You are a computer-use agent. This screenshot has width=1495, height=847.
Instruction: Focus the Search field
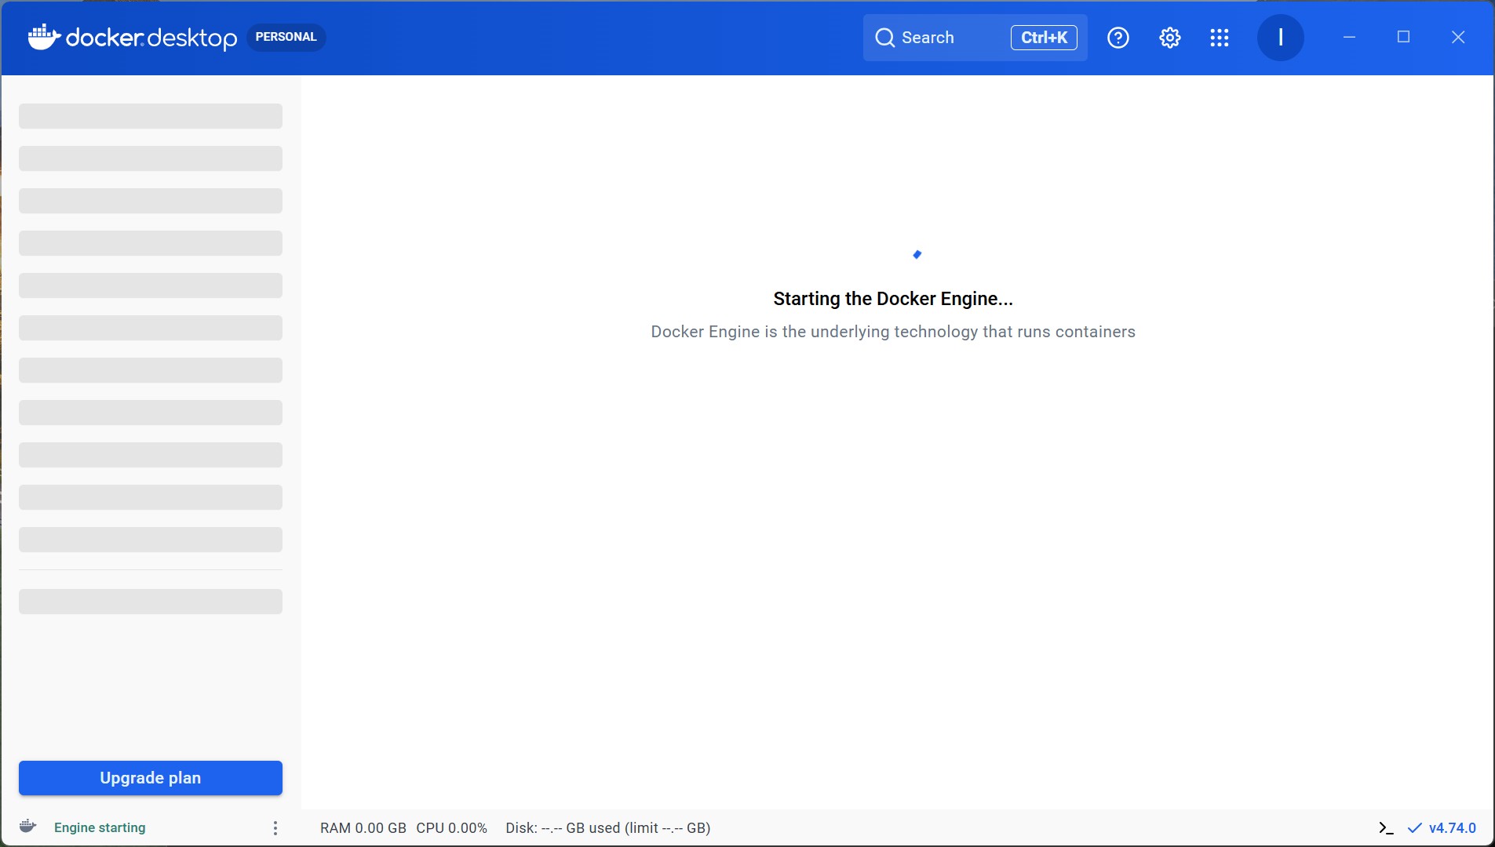click(975, 38)
